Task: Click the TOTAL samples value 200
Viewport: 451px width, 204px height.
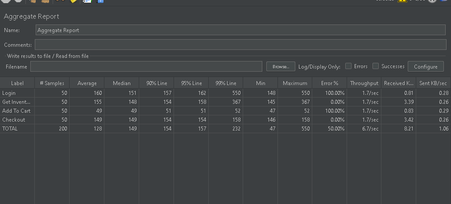Action: click(63, 128)
